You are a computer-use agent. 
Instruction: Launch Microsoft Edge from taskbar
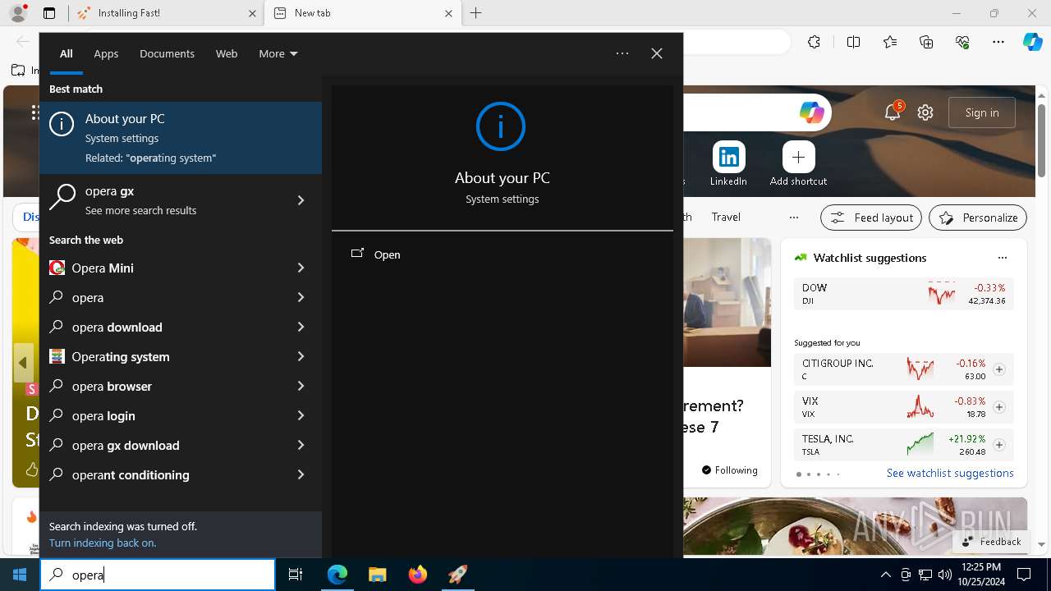point(337,575)
